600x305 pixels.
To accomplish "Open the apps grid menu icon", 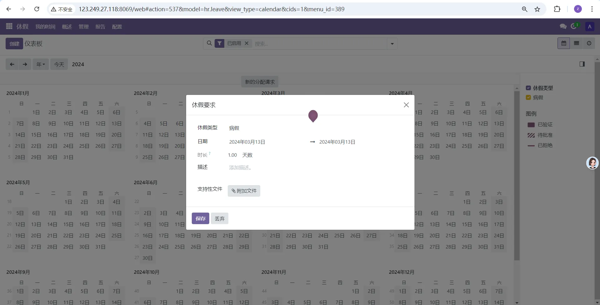I will (9, 26).
